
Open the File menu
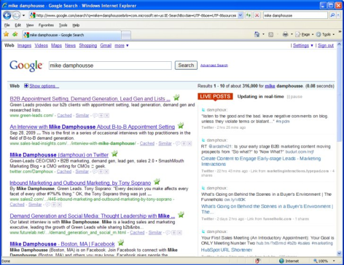(7, 25)
